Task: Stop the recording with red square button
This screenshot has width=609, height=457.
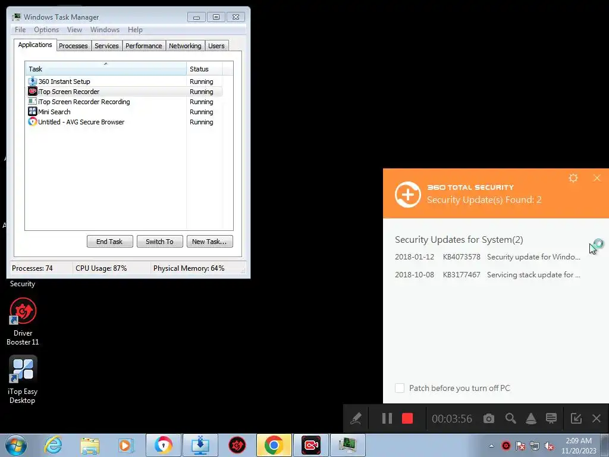Action: pyautogui.click(x=407, y=418)
